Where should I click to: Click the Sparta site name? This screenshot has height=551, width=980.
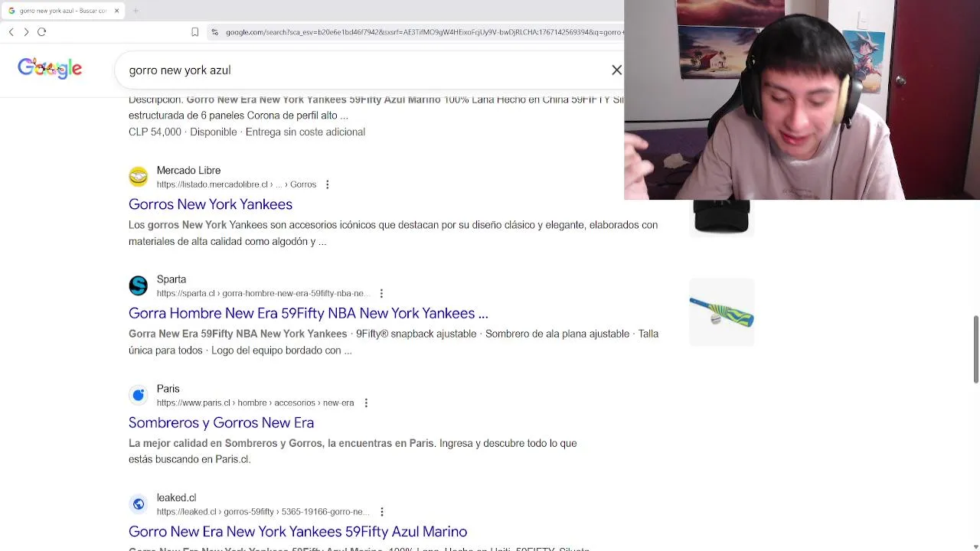171,279
